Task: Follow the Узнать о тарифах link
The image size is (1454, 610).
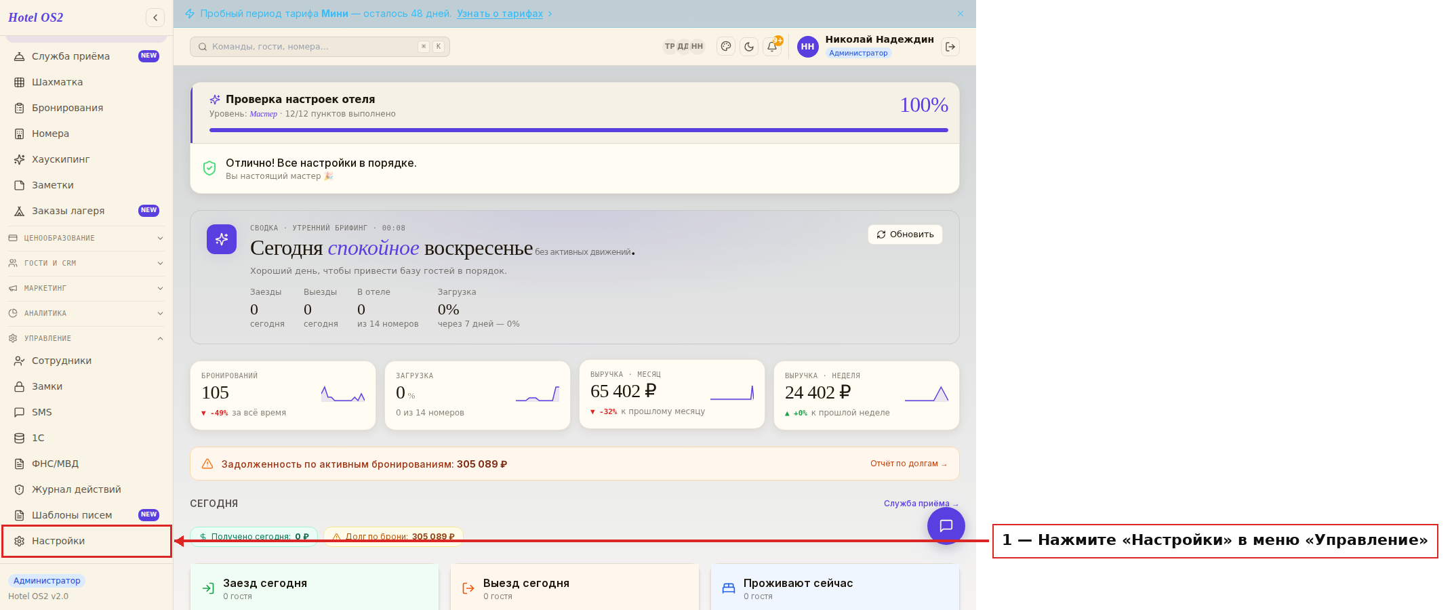Action: point(500,14)
